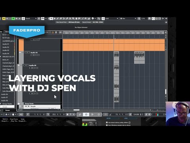Click the Snap to Zero Crossing icon

(99, 19)
